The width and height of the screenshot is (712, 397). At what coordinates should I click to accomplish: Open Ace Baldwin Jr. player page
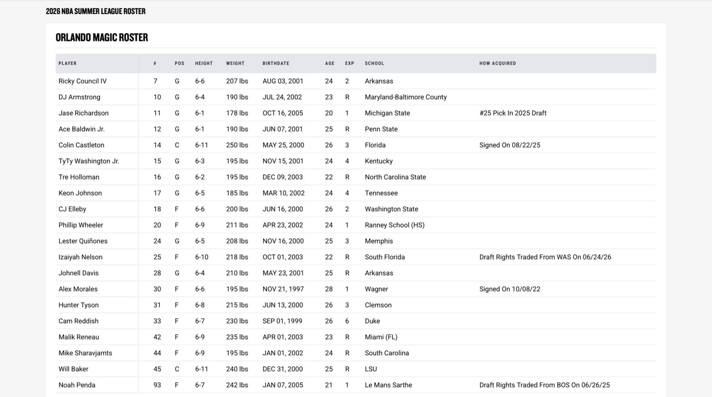click(x=82, y=129)
